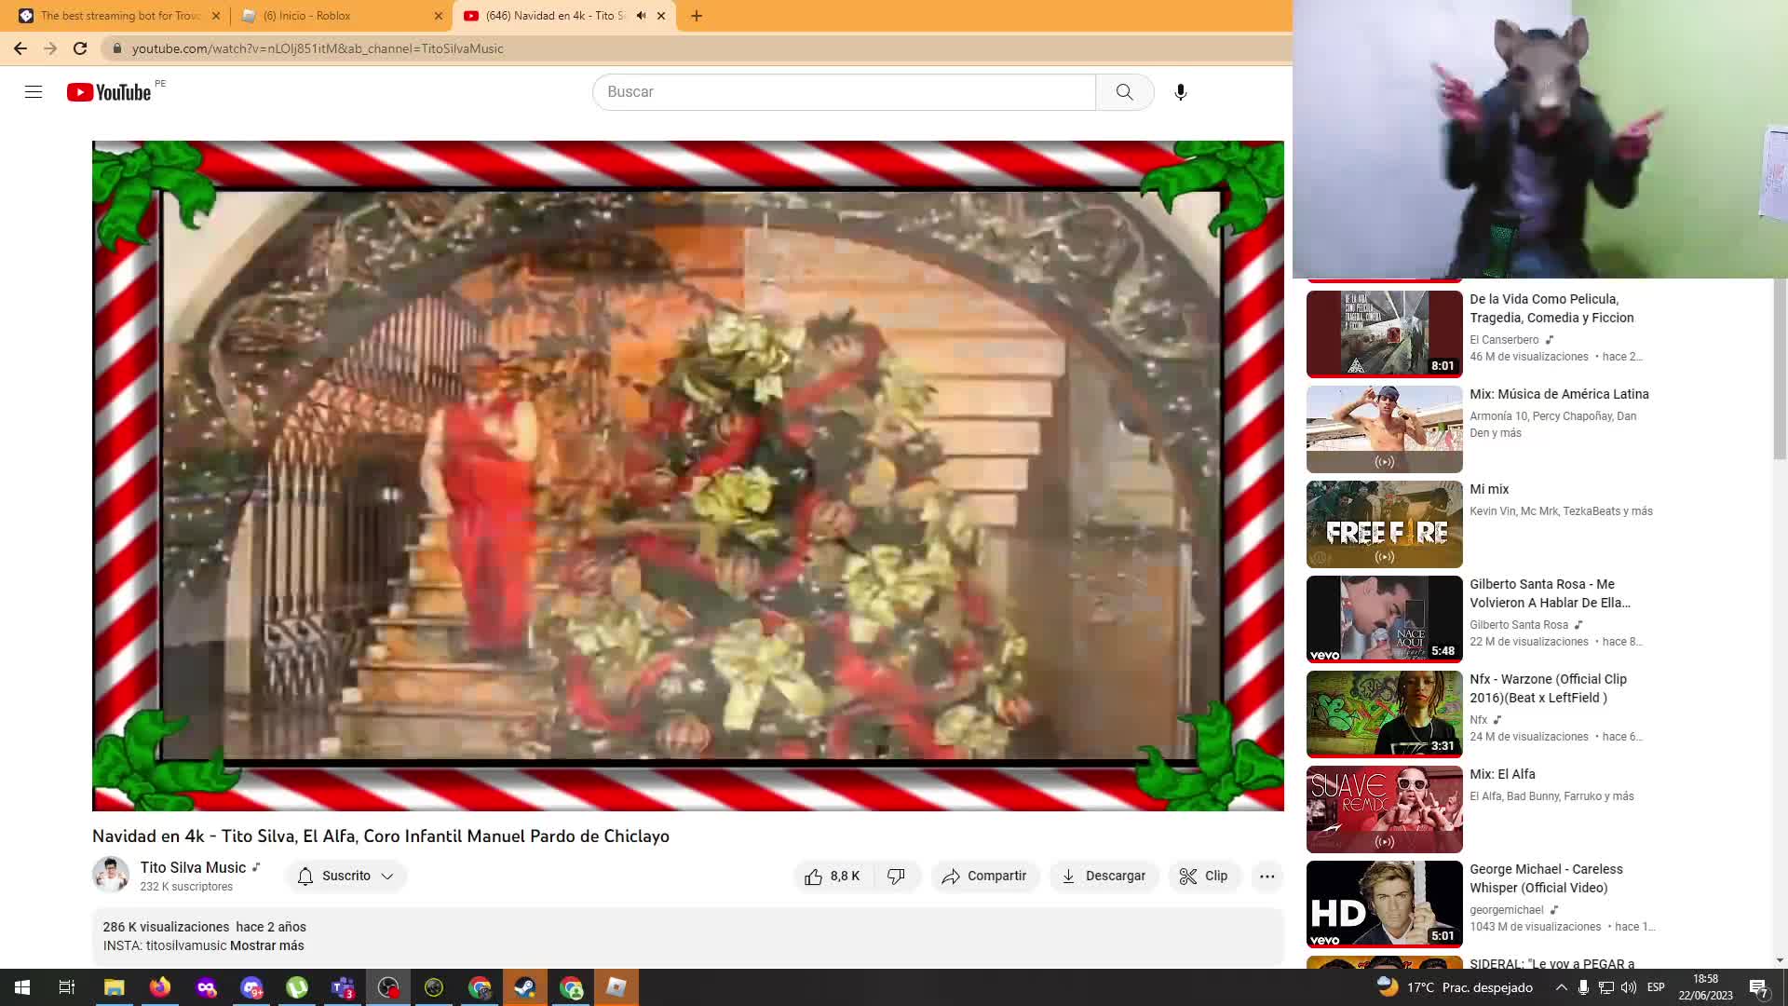The image size is (1788, 1006).
Task: Open Mix: Música de América Latina
Action: [1559, 394]
